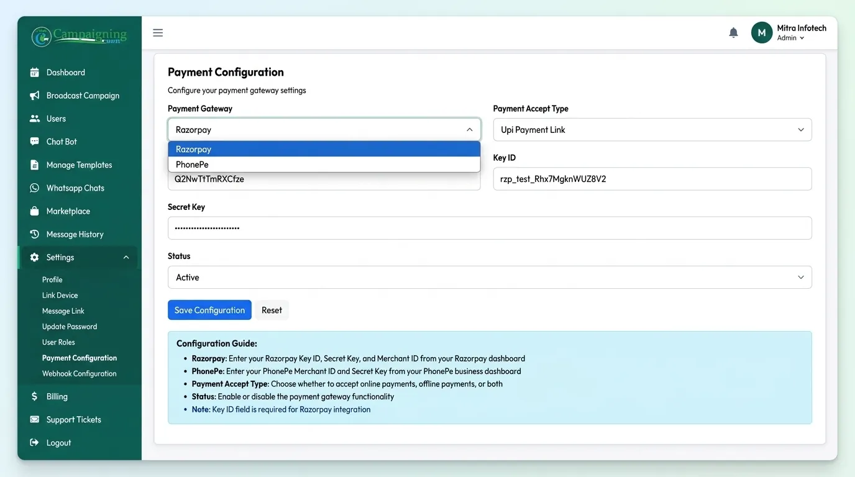Viewport: 855px width, 477px height.
Task: Select PhonePe option in the dropdown list
Action: point(324,165)
